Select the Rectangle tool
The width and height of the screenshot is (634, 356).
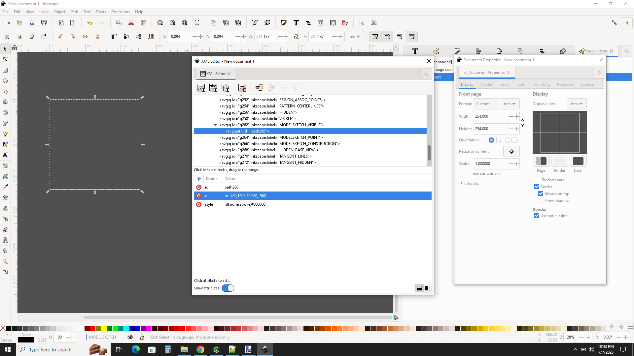(x=5, y=70)
